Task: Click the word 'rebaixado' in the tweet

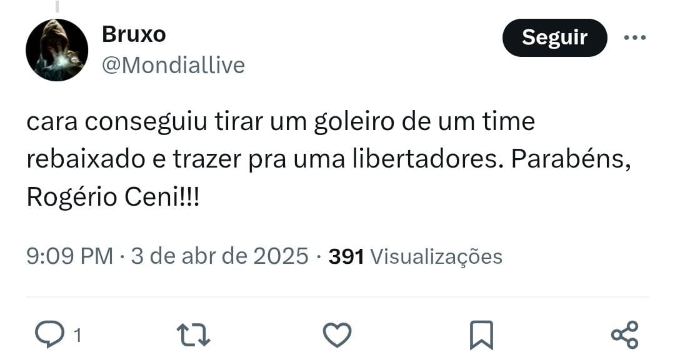Action: (86, 159)
